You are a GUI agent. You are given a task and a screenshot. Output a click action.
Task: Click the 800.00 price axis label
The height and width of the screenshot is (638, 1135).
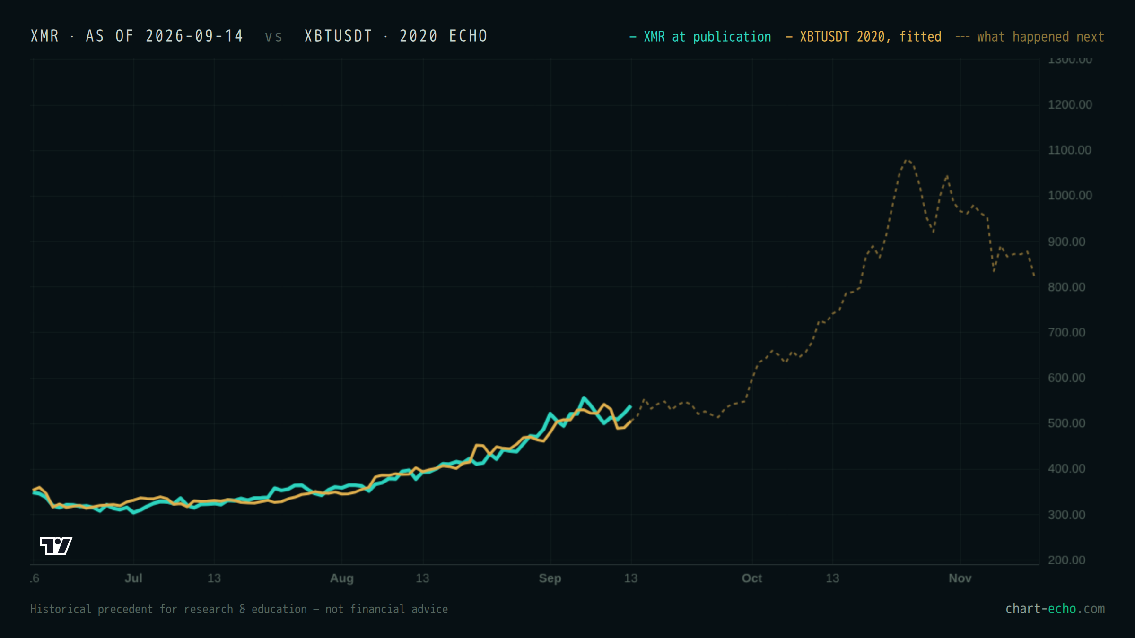click(1066, 287)
